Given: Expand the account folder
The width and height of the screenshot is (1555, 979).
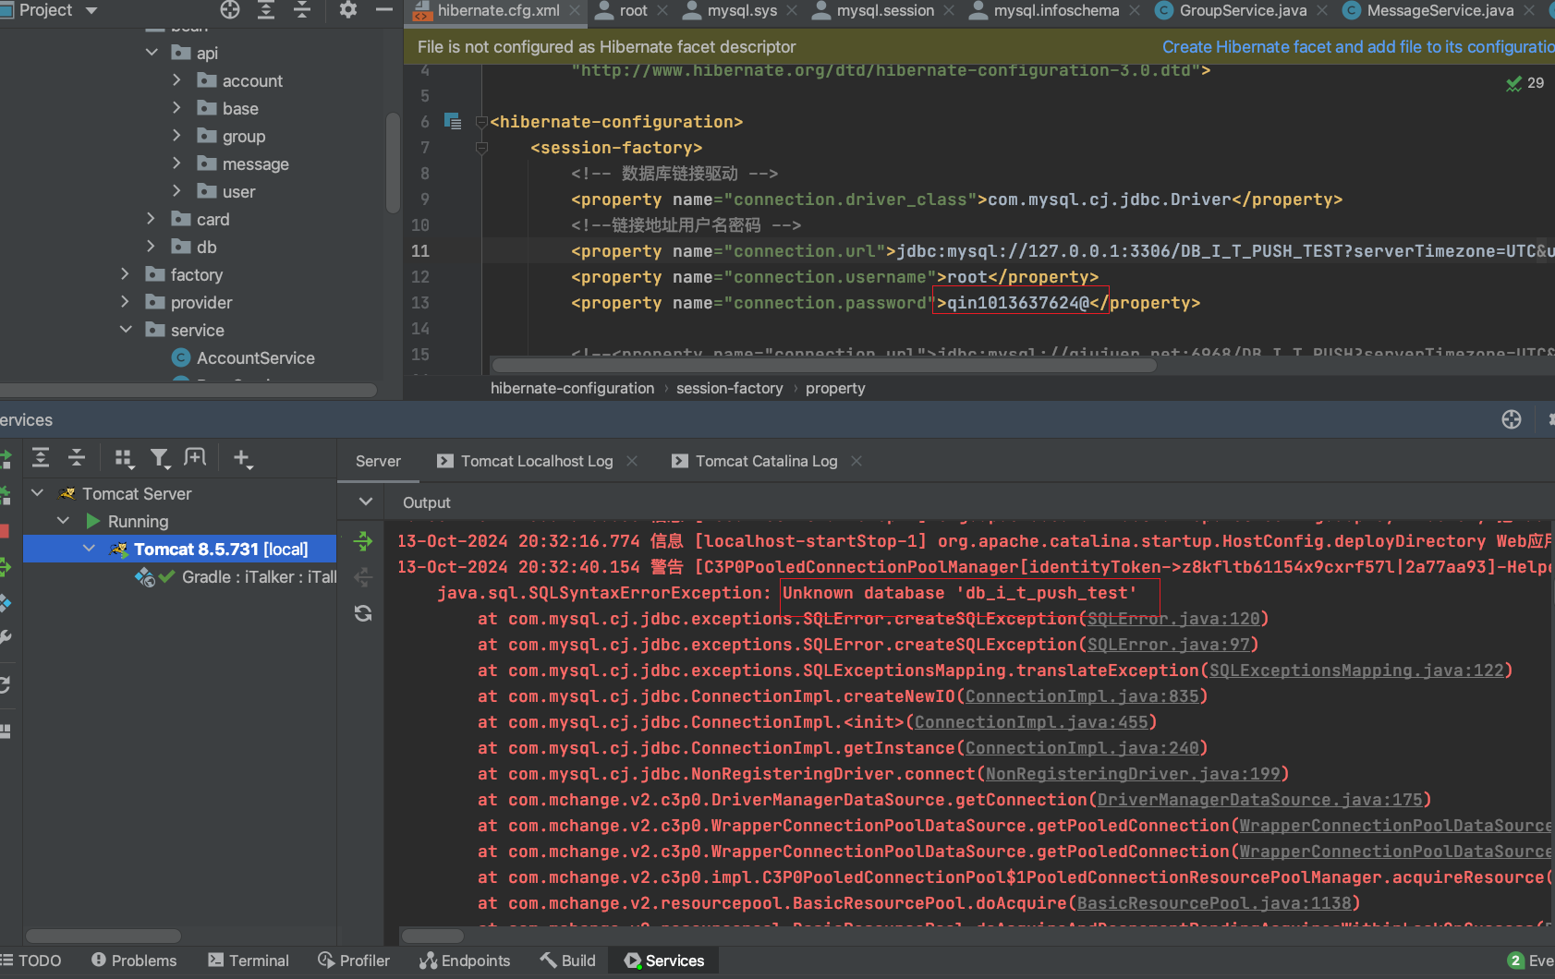Looking at the screenshot, I should coord(176,81).
